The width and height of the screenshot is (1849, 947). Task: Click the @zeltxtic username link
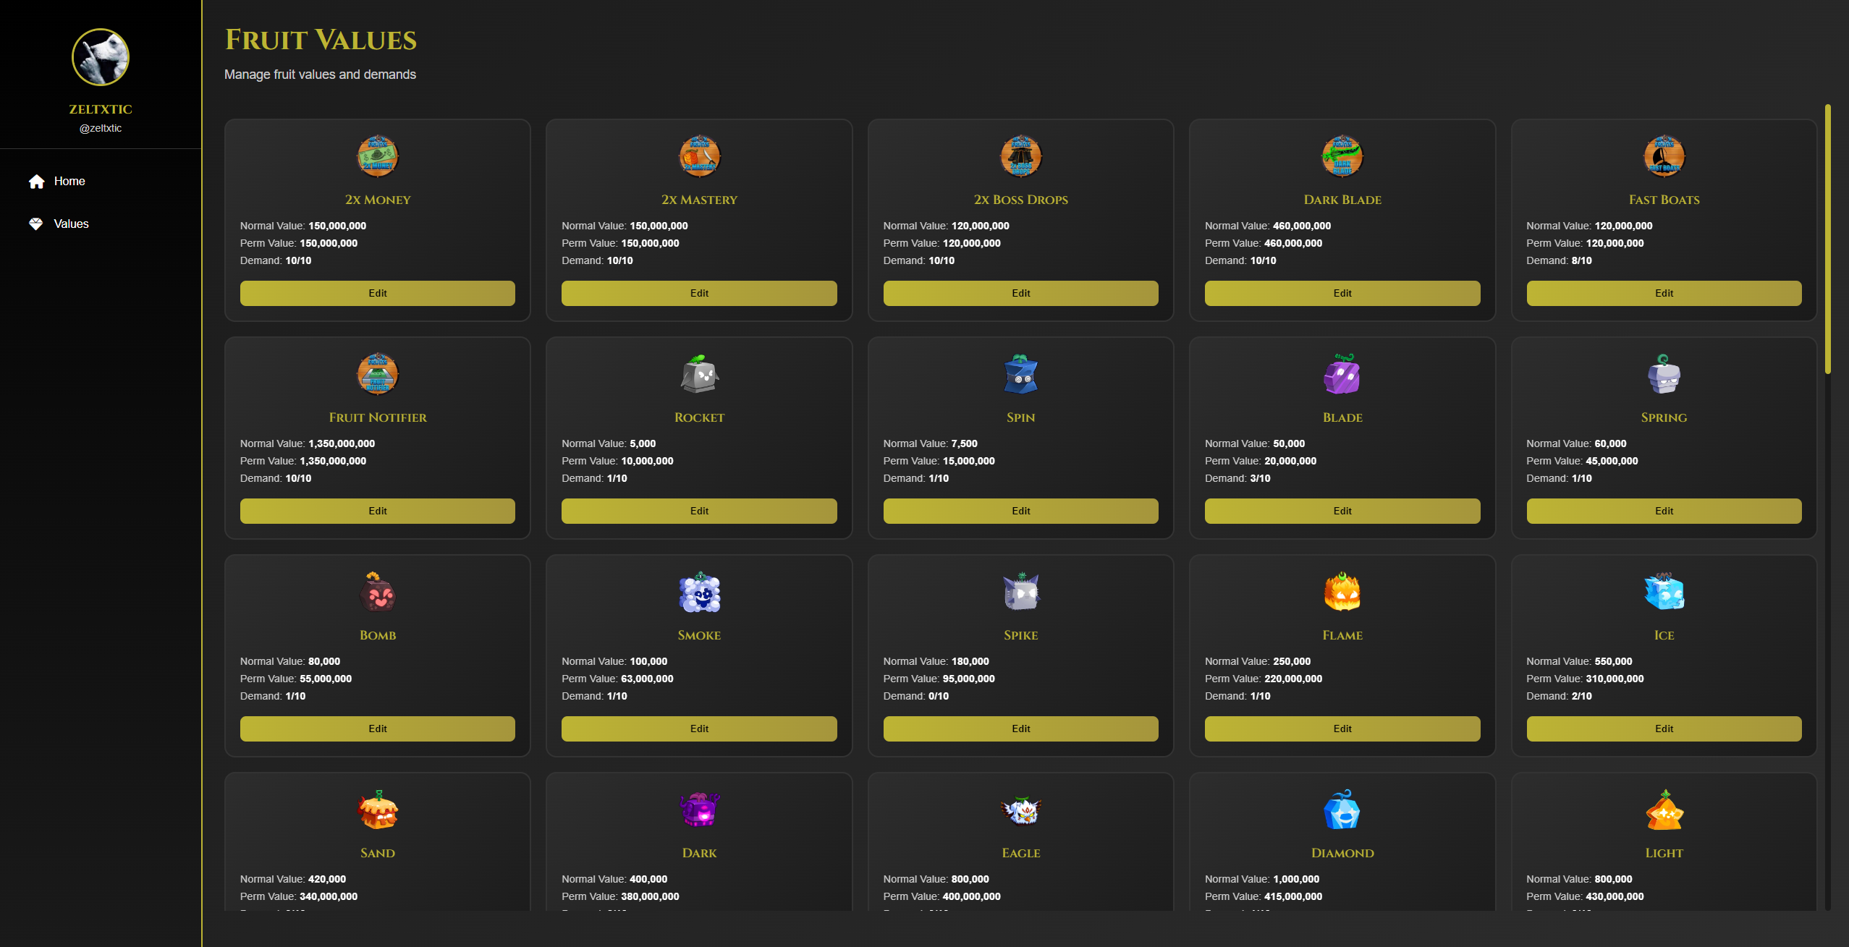101,127
